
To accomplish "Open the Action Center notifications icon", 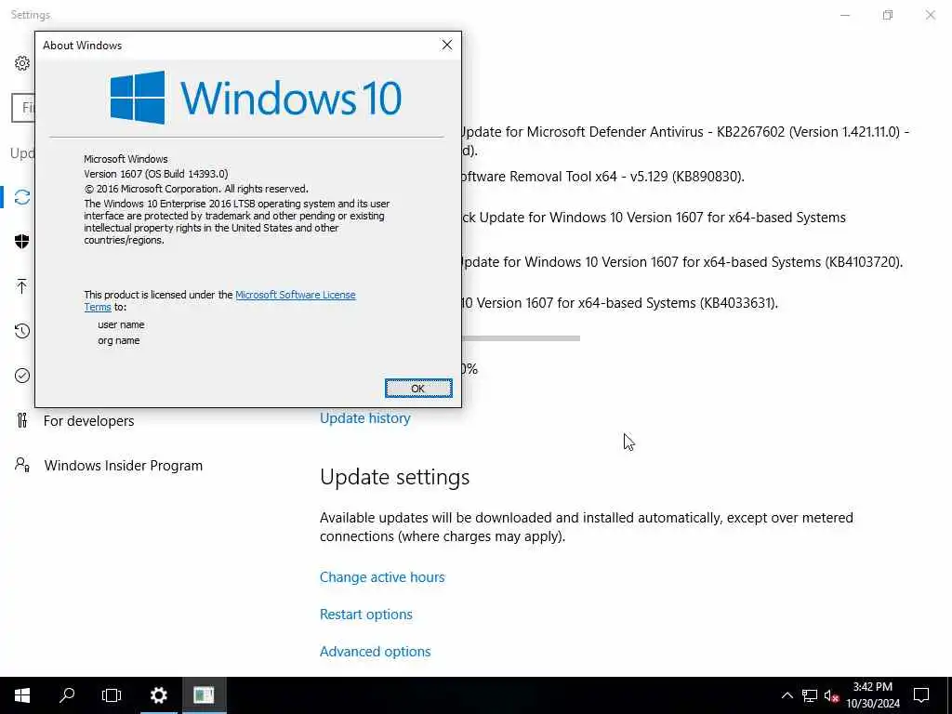I will tap(921, 695).
